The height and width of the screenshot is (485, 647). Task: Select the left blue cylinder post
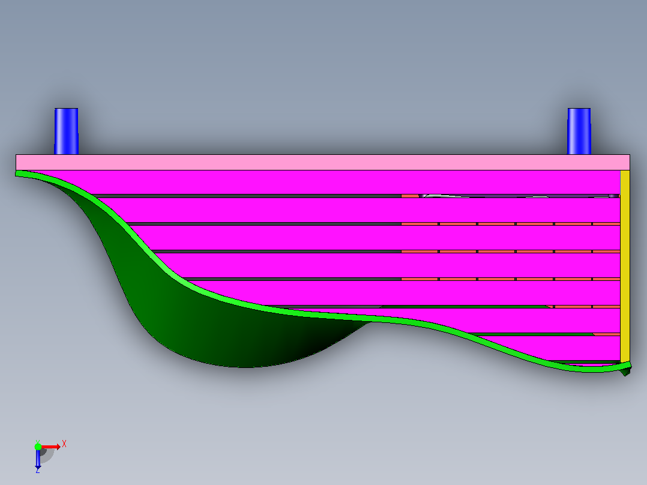pyautogui.click(x=66, y=131)
